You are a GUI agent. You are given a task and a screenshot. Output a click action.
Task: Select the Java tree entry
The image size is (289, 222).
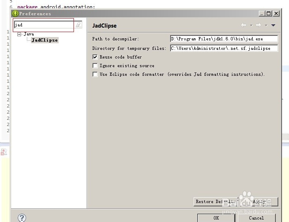click(29, 34)
